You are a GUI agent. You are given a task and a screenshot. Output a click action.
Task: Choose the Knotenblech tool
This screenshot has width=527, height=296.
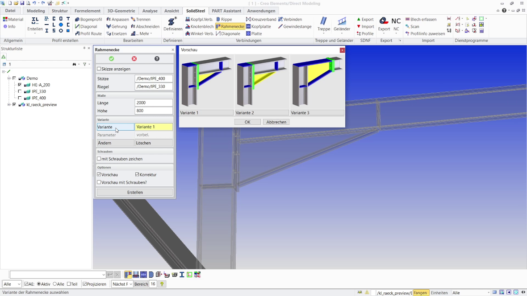199,26
